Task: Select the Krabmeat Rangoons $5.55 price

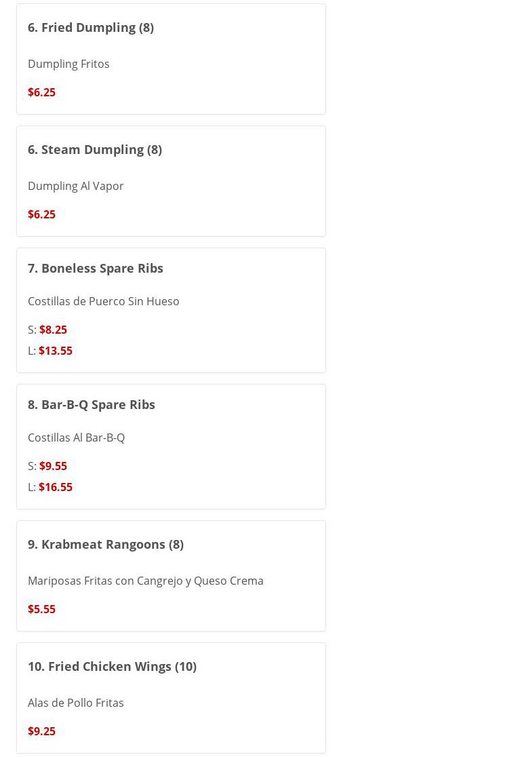Action: 41,609
